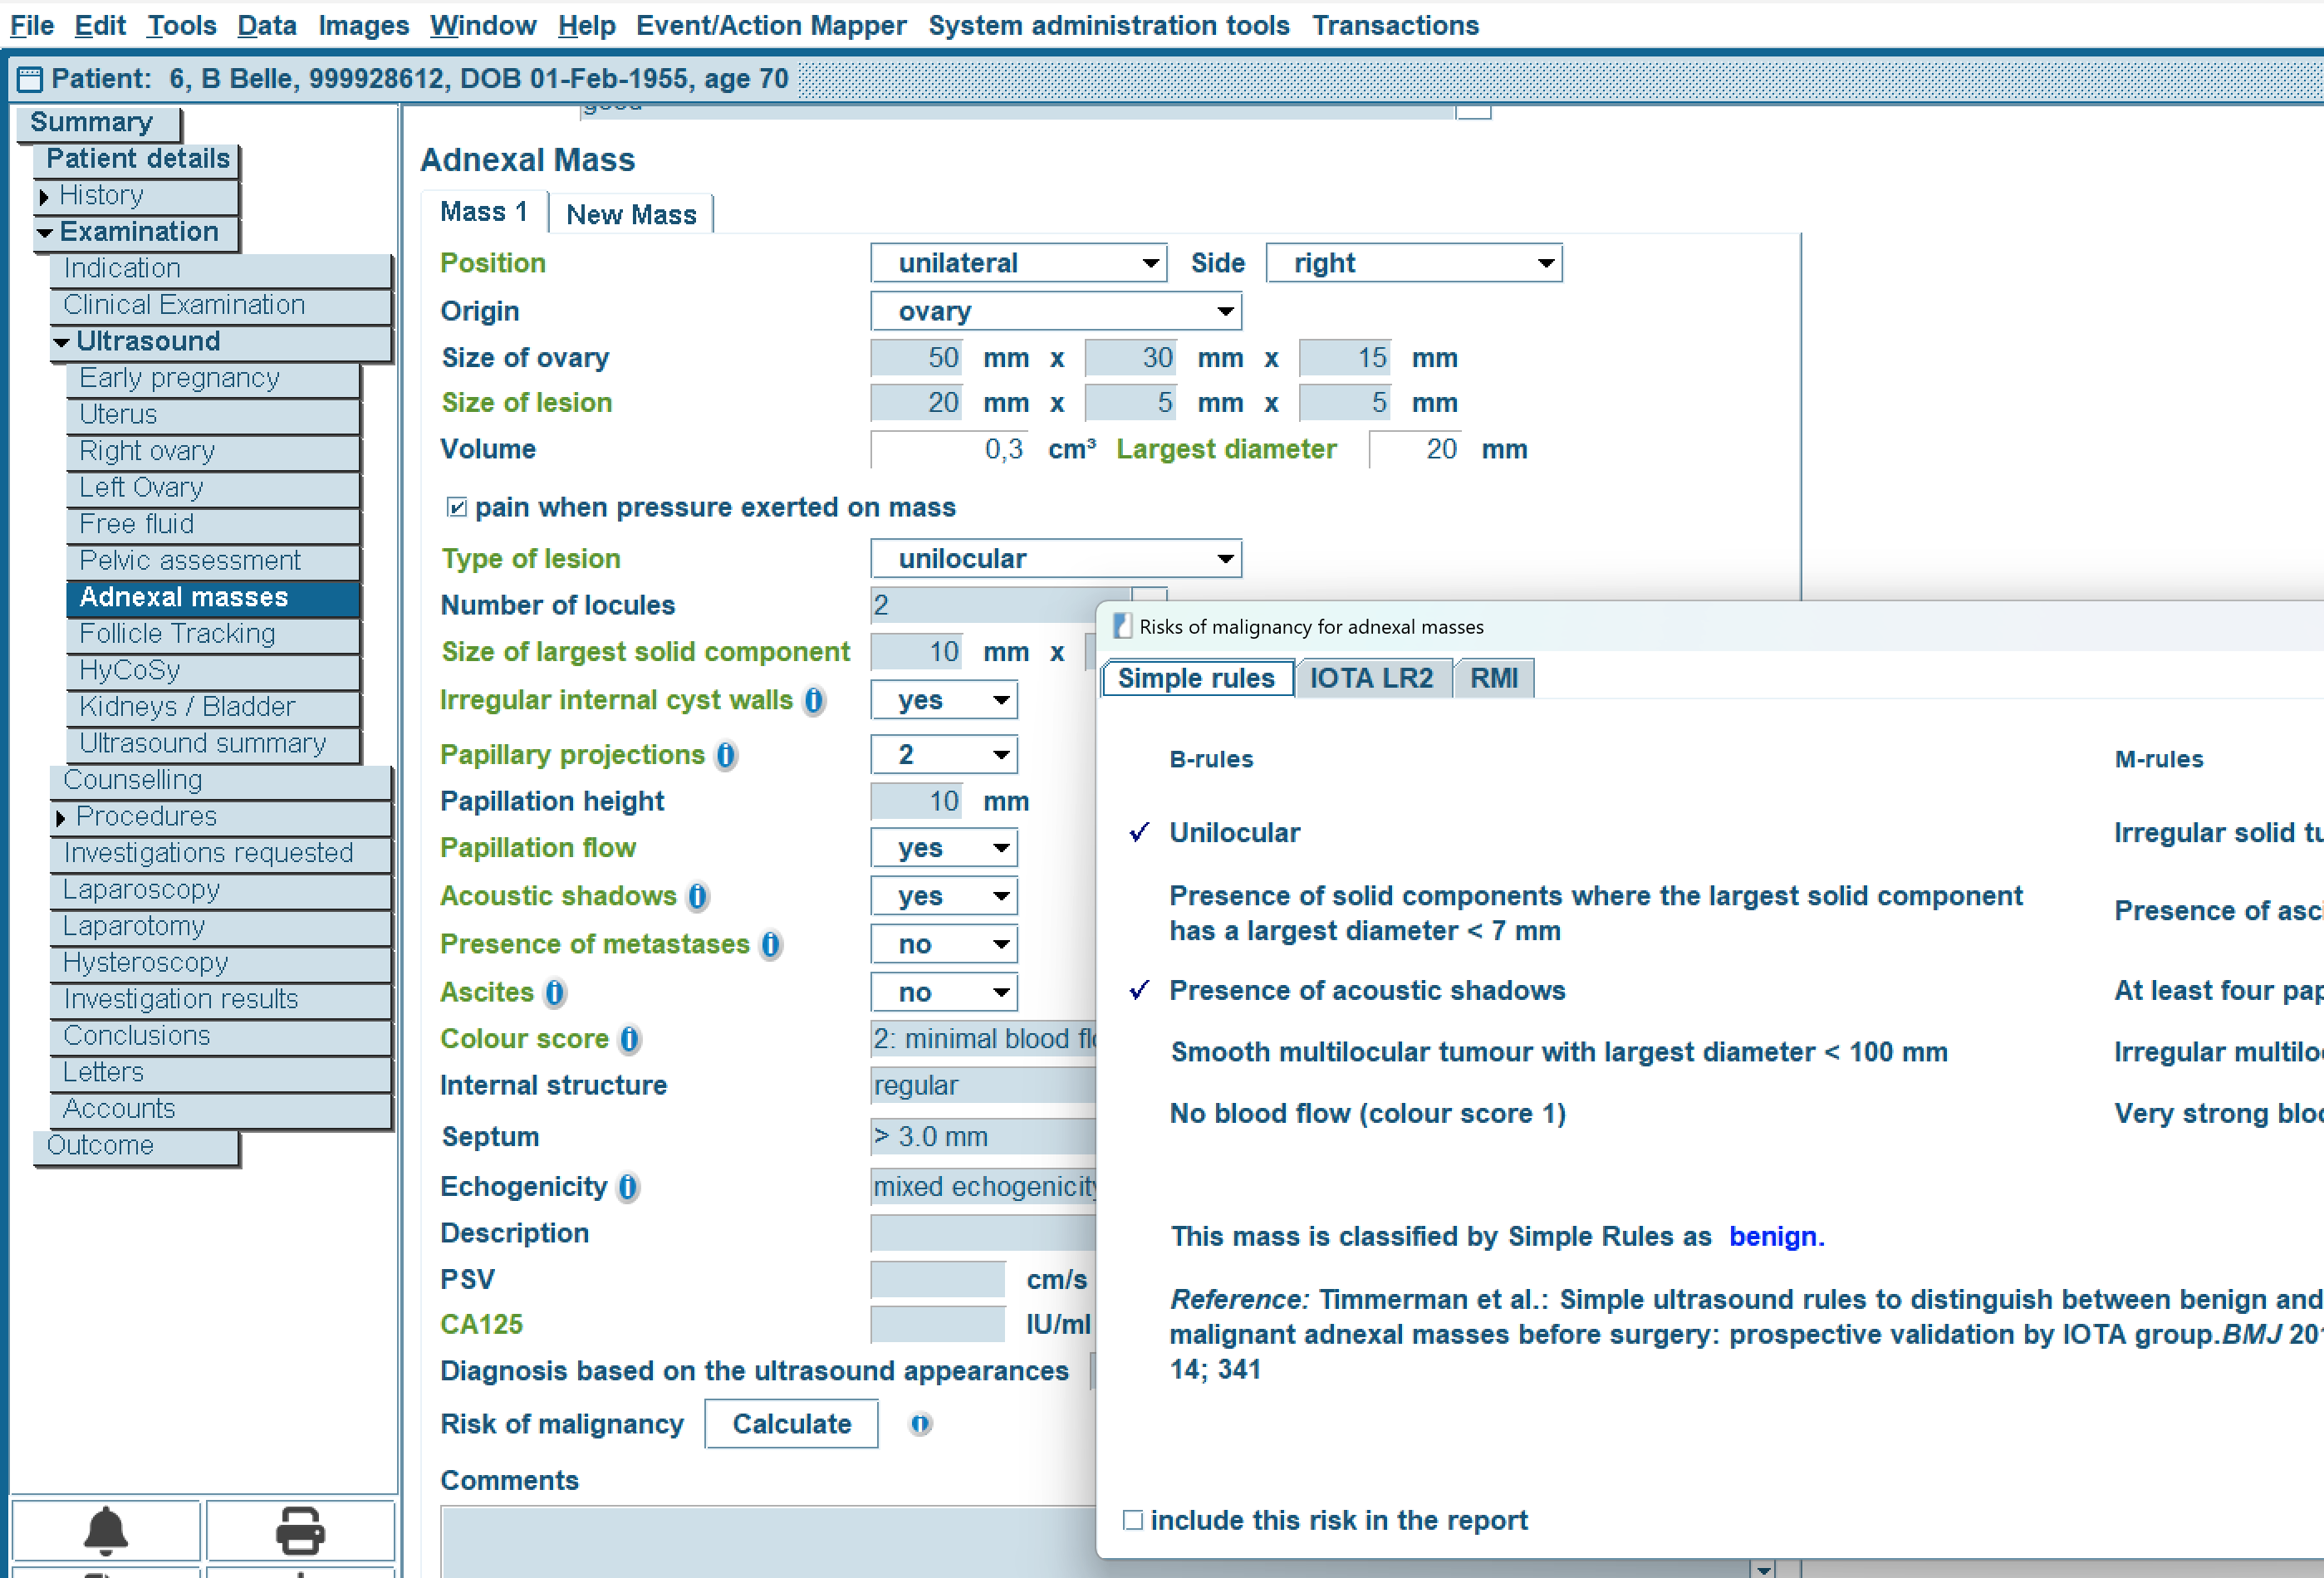Click the notification bell icon
This screenshot has width=2324, height=1578.
tap(105, 1530)
